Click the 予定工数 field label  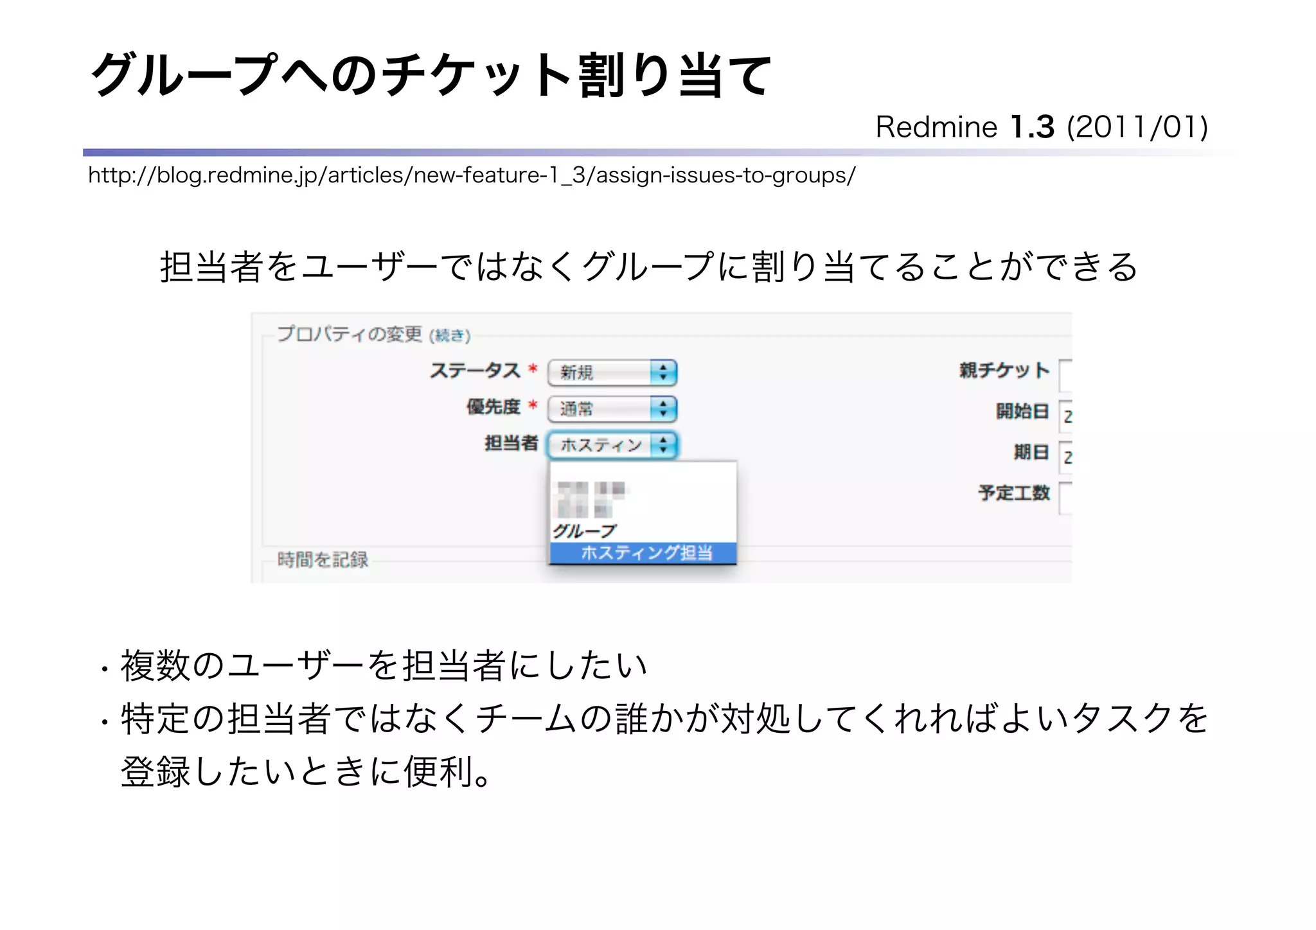click(x=1014, y=493)
